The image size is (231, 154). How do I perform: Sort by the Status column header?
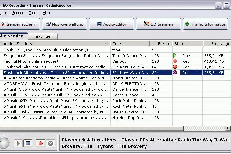(188, 44)
